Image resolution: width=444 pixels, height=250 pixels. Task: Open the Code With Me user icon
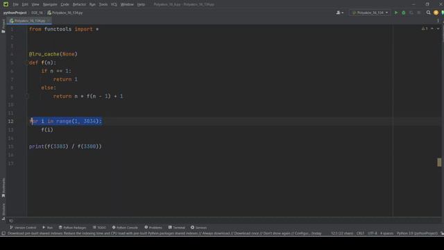[x=339, y=12]
